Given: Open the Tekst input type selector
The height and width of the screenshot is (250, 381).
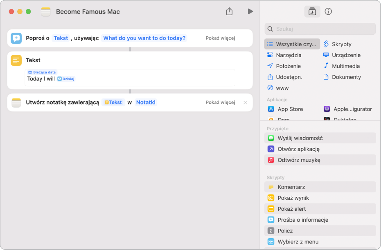Looking at the screenshot, I should pyautogui.click(x=61, y=38).
